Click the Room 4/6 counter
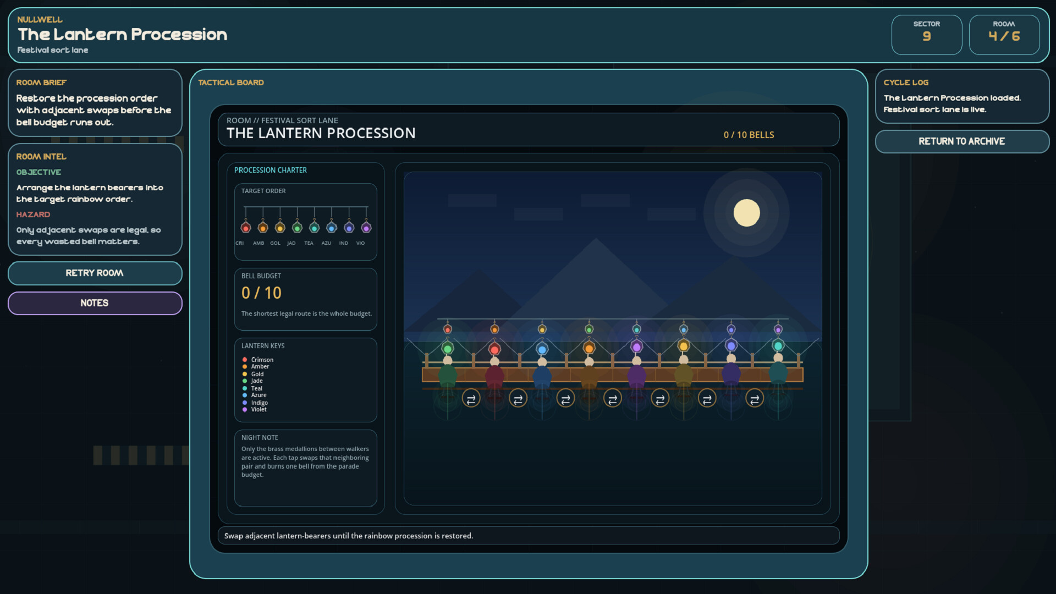The image size is (1056, 594). (x=1004, y=35)
